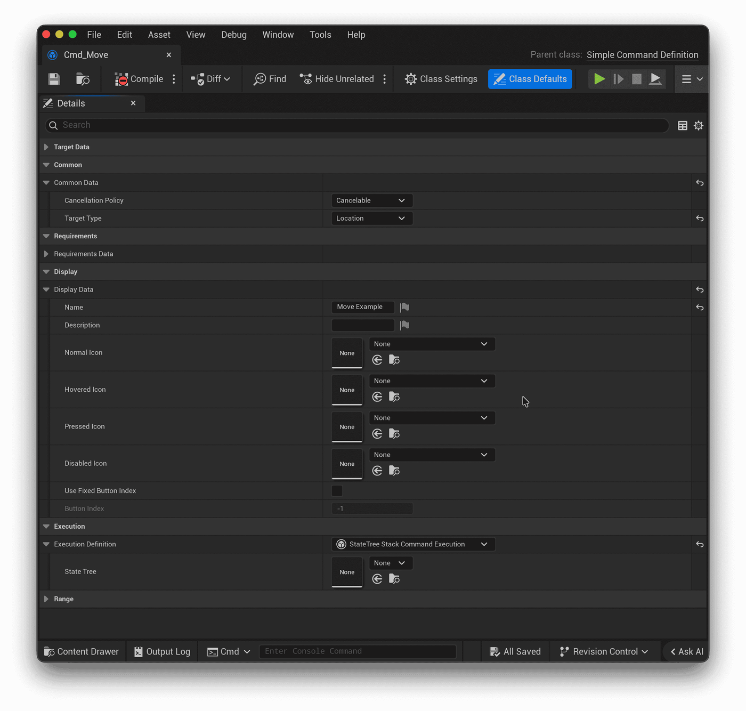Save the asset with the floppy disk icon

click(54, 79)
